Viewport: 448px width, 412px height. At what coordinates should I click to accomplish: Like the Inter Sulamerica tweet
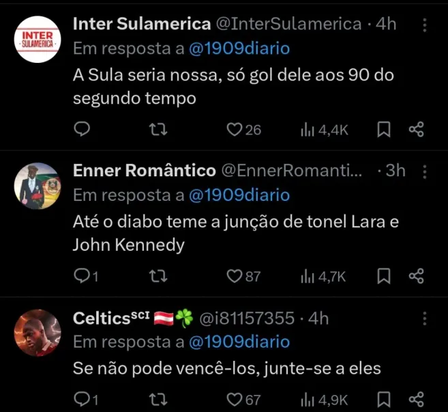(x=235, y=129)
